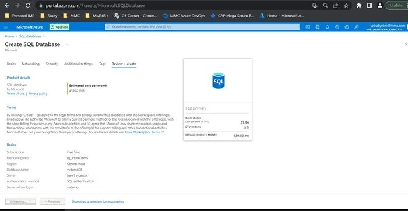
Task: Open the MMC Azure DevOps bookmark
Action: [x=184, y=16]
